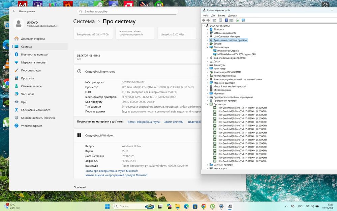Open Конфіденційність і безпека in Settings sidebar

coord(40,118)
